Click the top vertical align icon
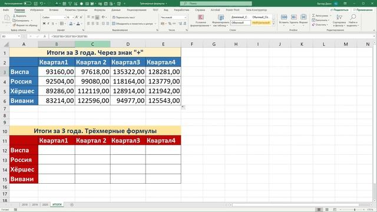This screenshot has width=377, height=212. [x=88, y=17]
